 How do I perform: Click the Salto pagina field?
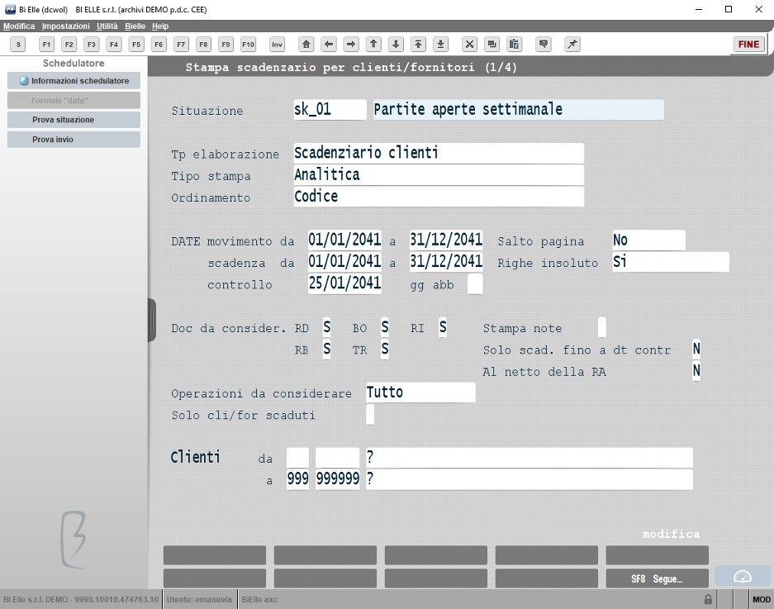point(648,240)
